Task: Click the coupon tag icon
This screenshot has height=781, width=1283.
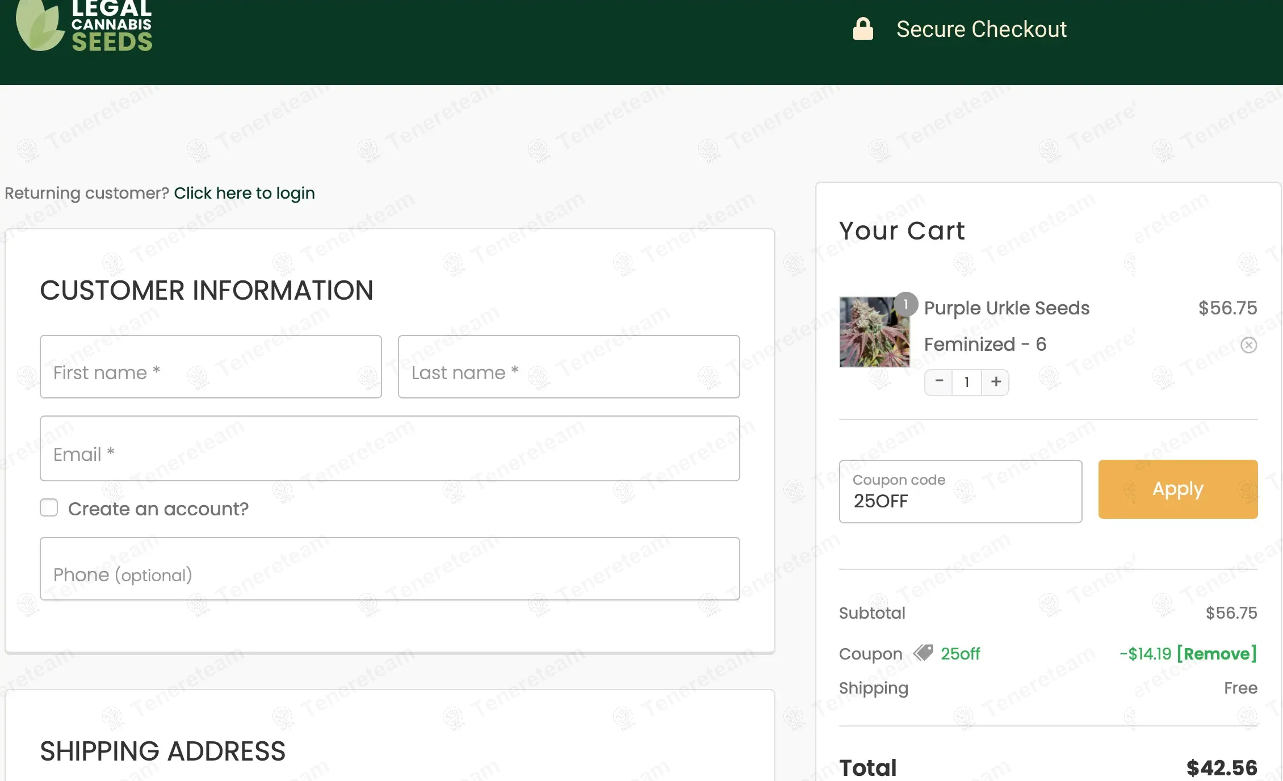Action: coord(923,653)
